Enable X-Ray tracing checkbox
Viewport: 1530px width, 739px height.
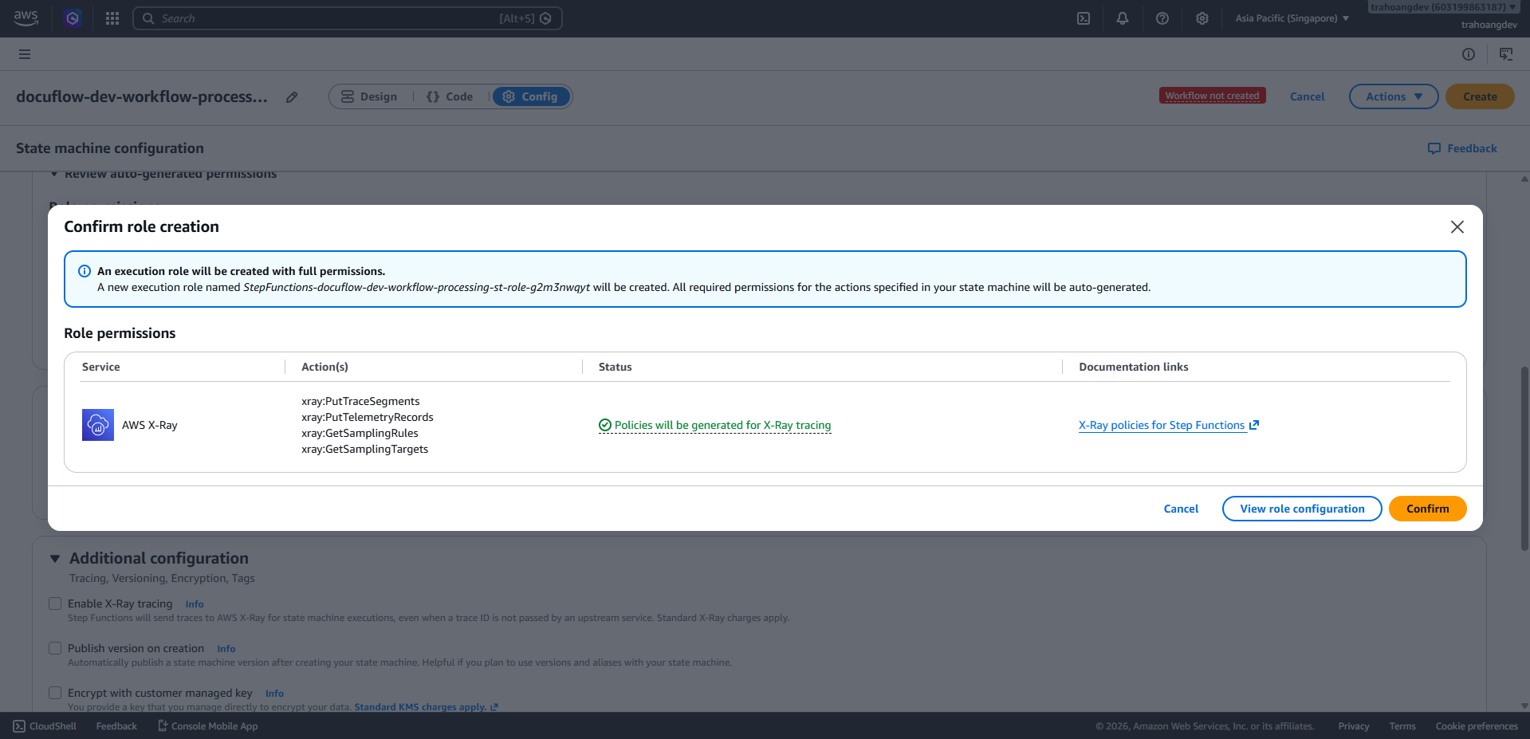pyautogui.click(x=55, y=603)
